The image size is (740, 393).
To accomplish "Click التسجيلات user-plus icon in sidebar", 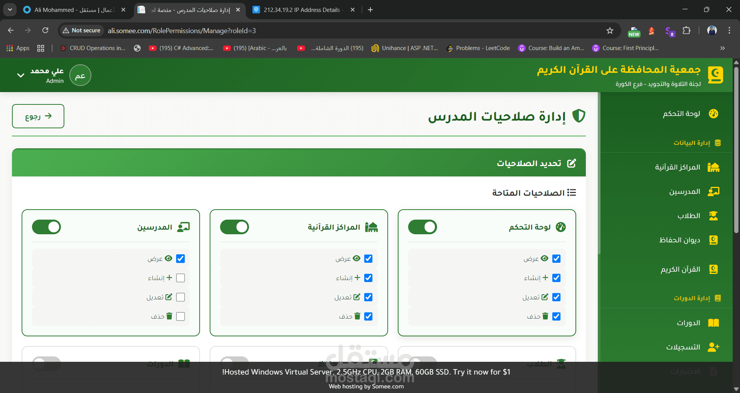I will pos(713,347).
